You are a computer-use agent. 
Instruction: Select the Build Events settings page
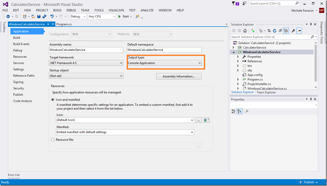[21, 44]
